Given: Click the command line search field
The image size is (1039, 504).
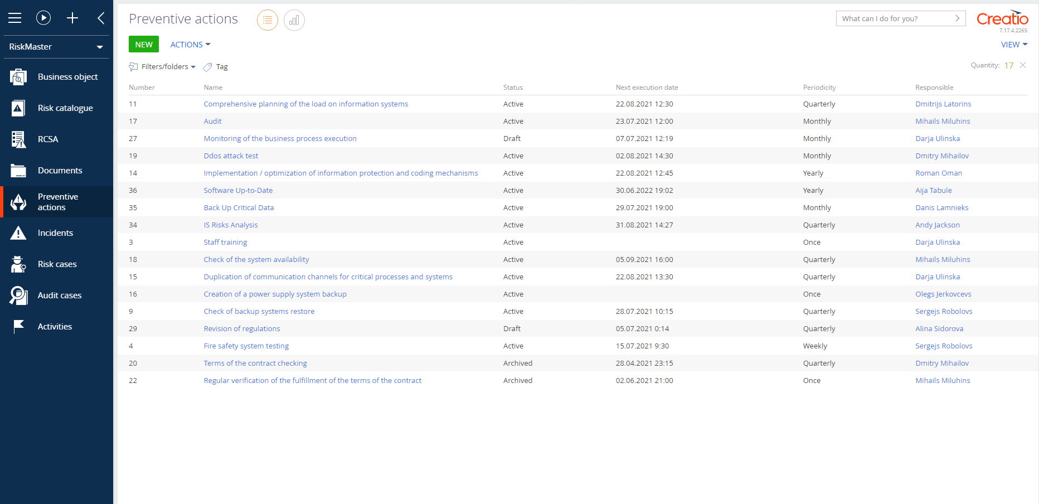Looking at the screenshot, I should [895, 18].
